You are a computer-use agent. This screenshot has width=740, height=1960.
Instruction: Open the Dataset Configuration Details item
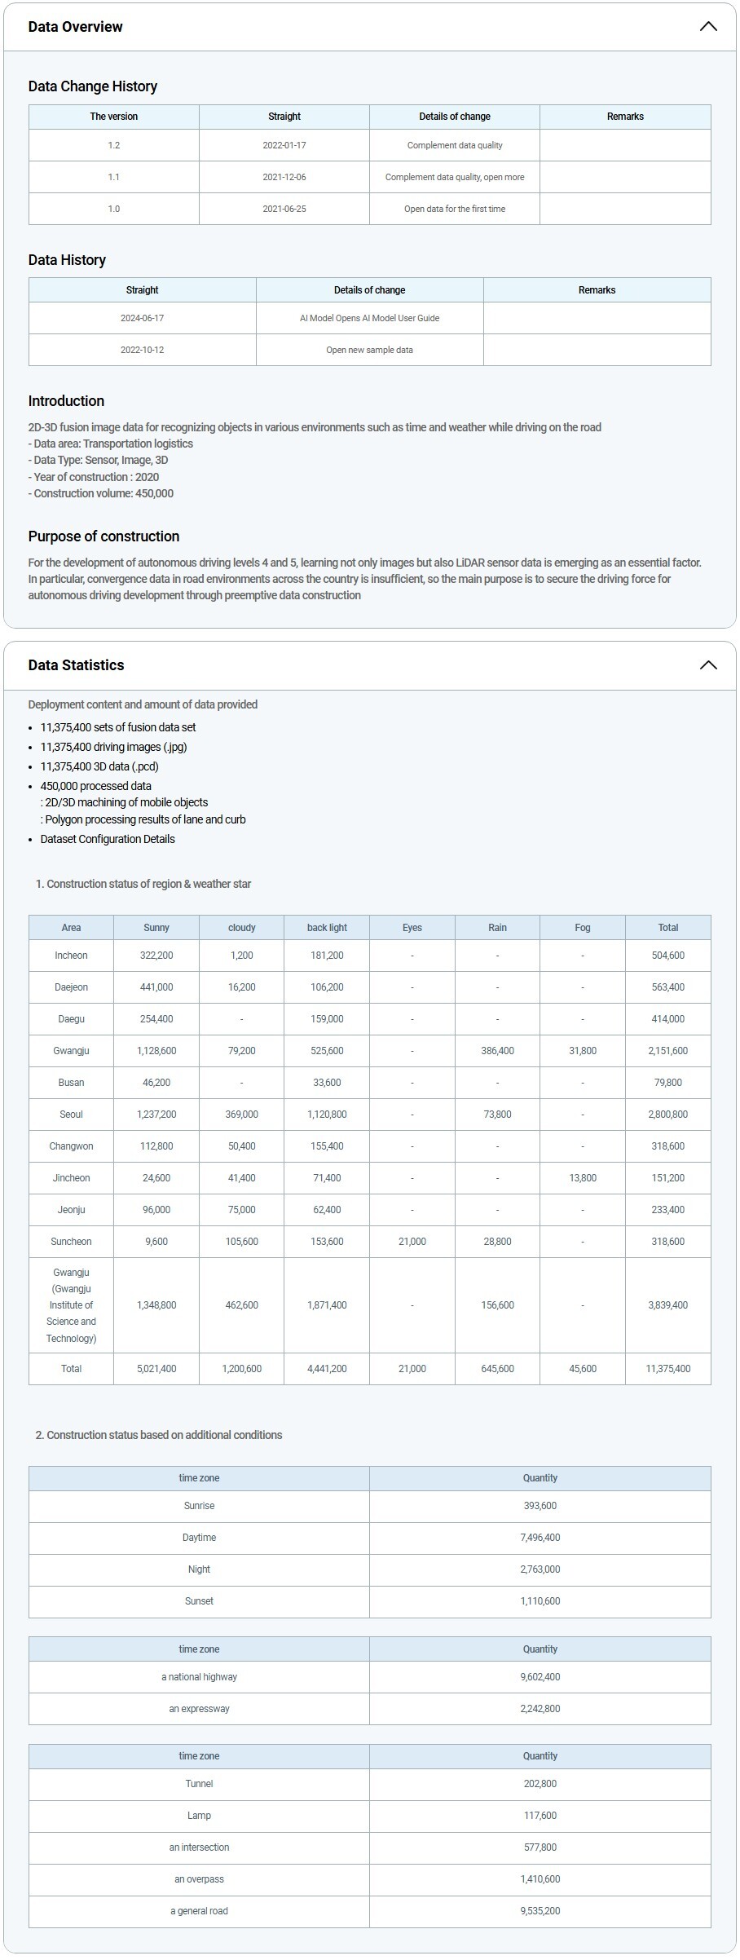point(108,839)
